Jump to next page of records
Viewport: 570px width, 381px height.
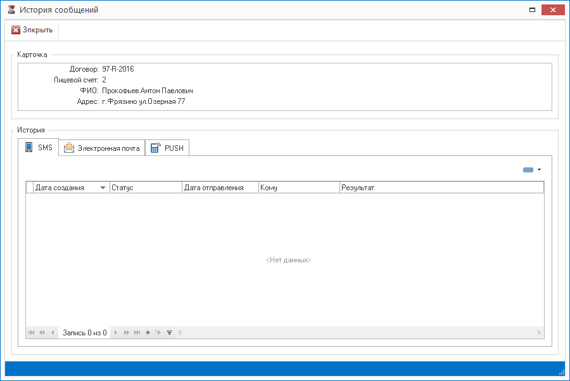pos(126,333)
